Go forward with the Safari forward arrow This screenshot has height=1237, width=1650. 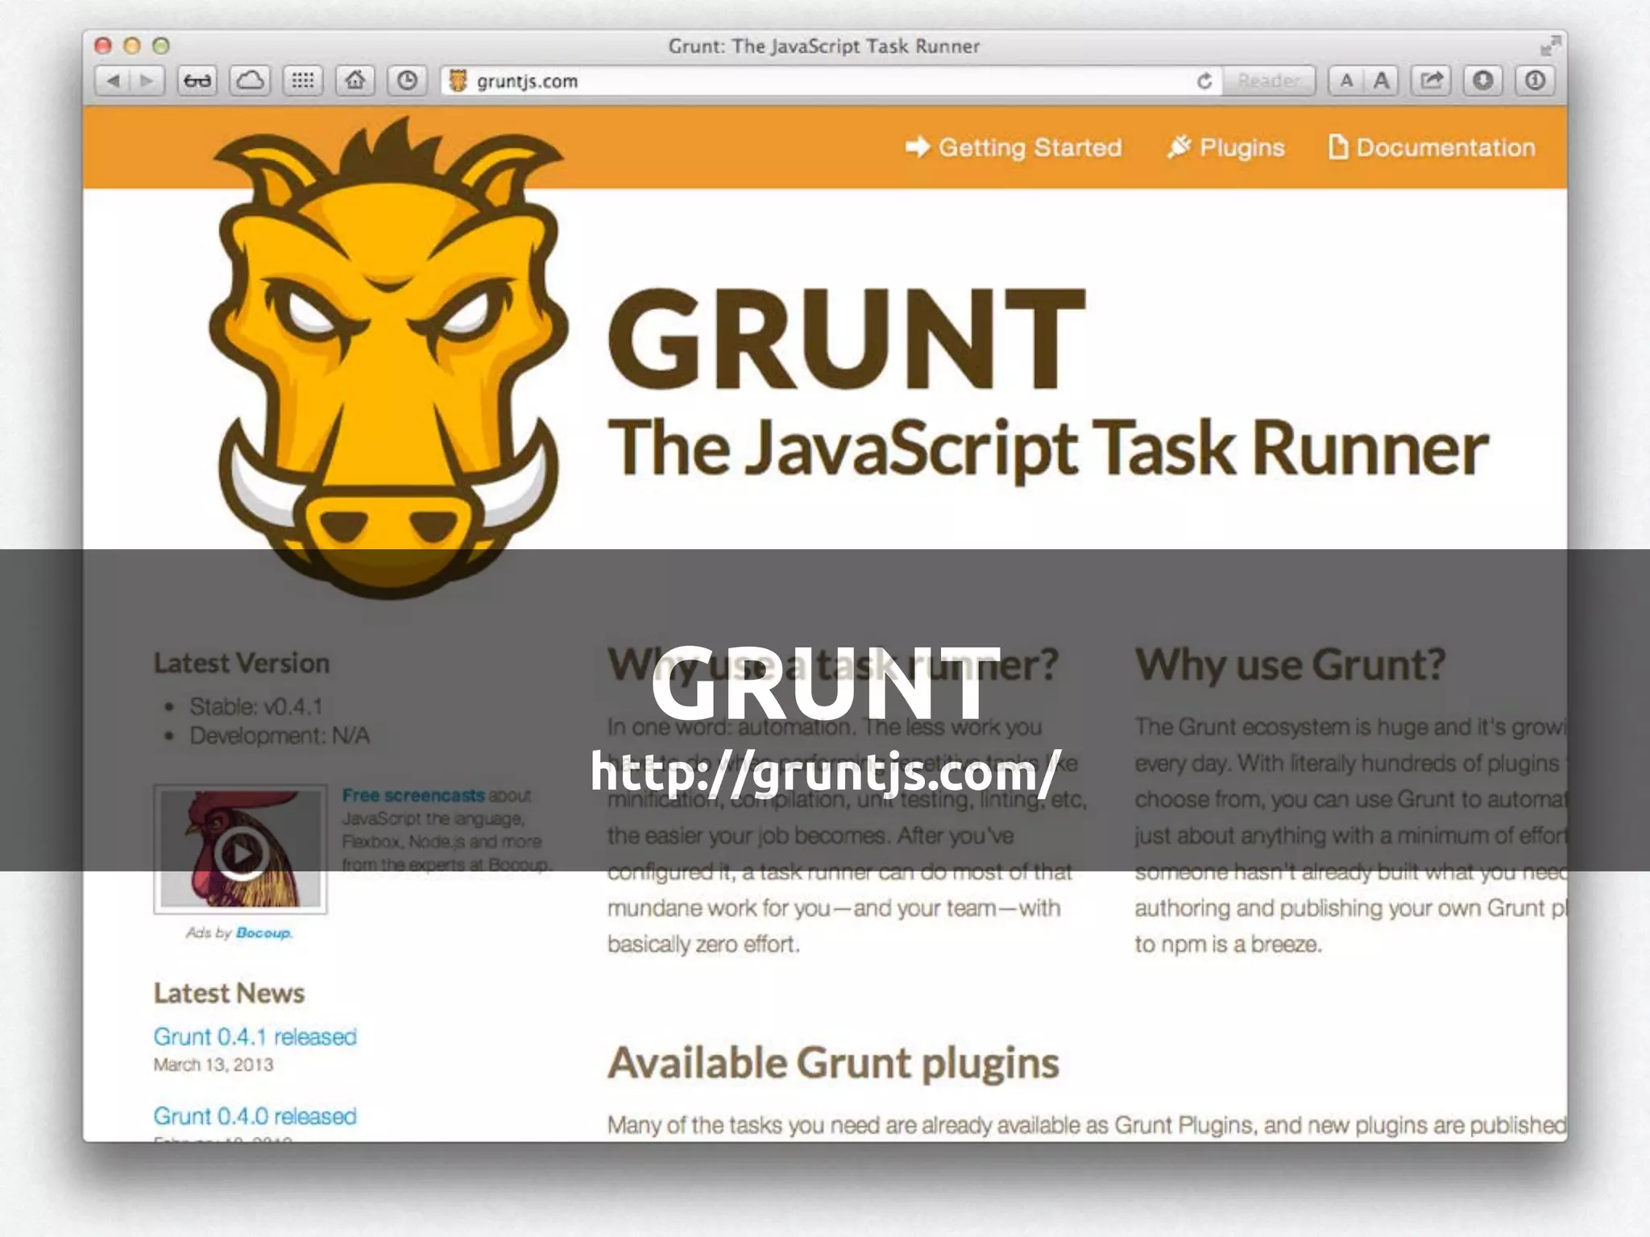[147, 81]
